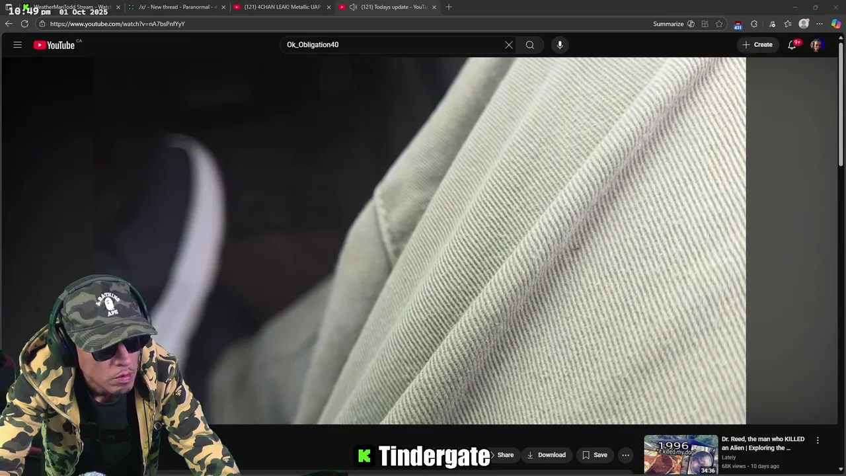The width and height of the screenshot is (846, 476).
Task: Open the browser profile icon
Action: tap(804, 24)
